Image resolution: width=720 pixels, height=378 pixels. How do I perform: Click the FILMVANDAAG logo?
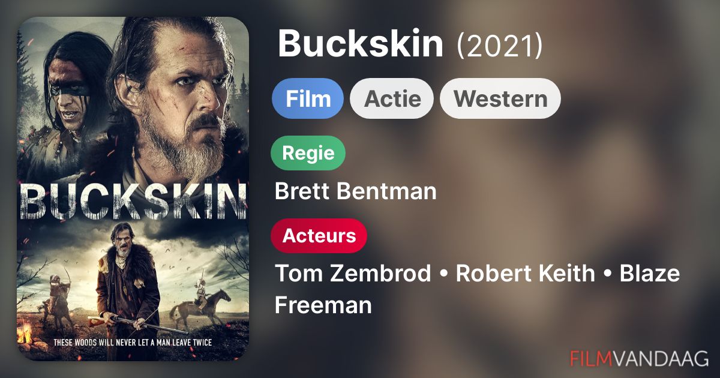click(640, 359)
